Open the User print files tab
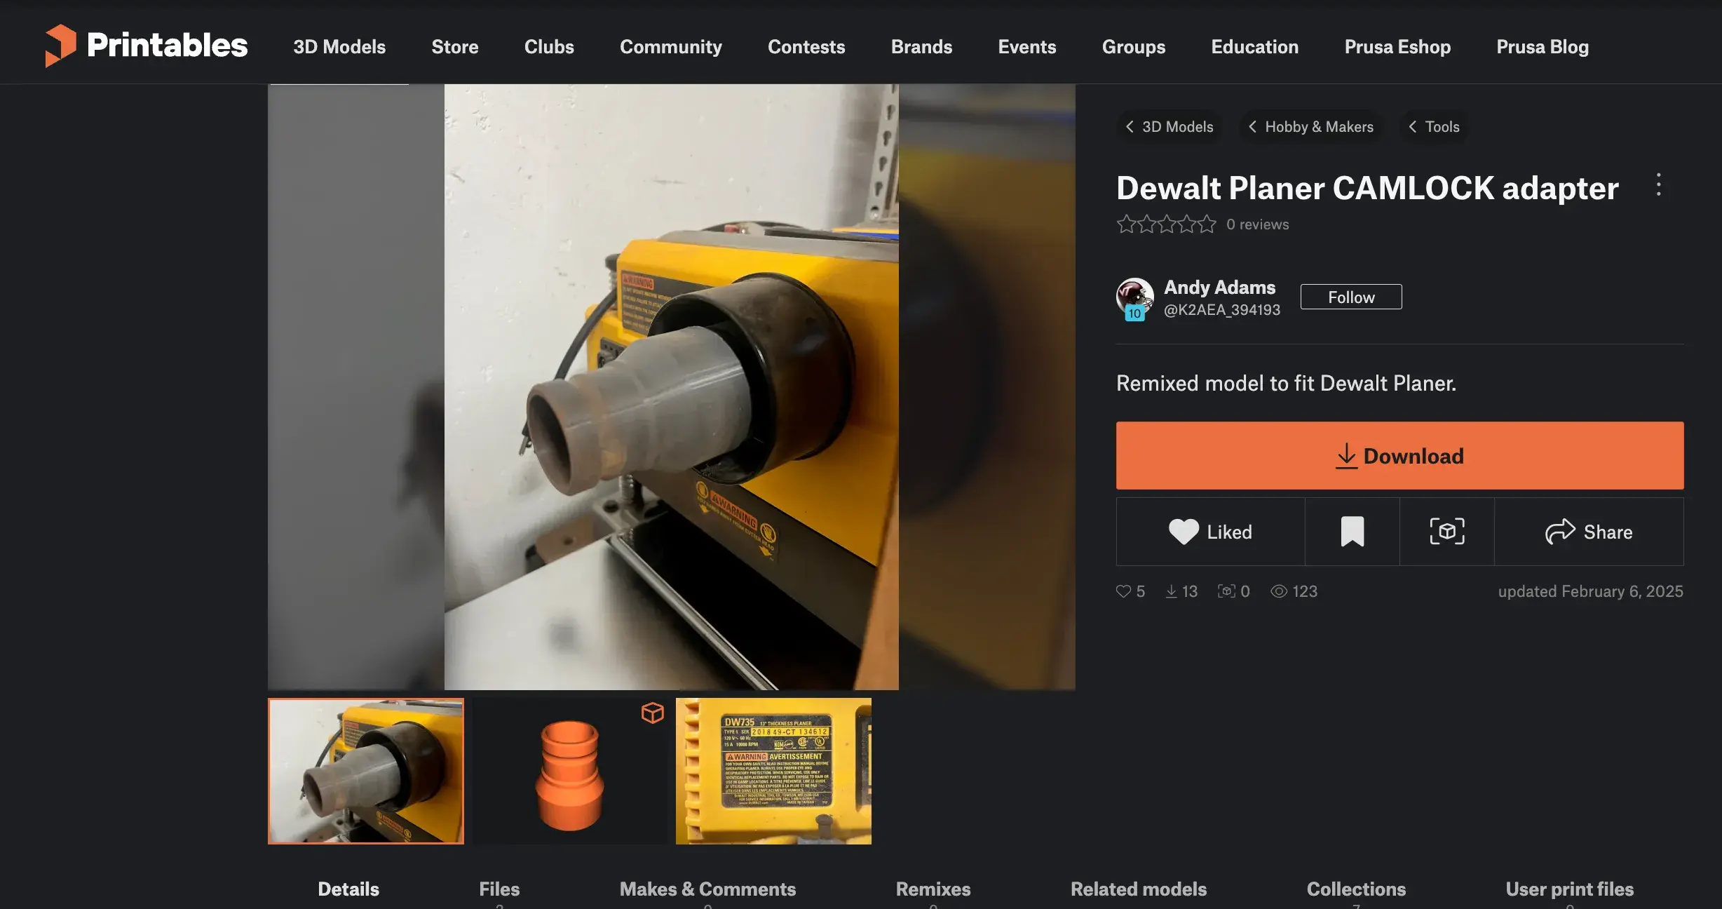 point(1570,889)
